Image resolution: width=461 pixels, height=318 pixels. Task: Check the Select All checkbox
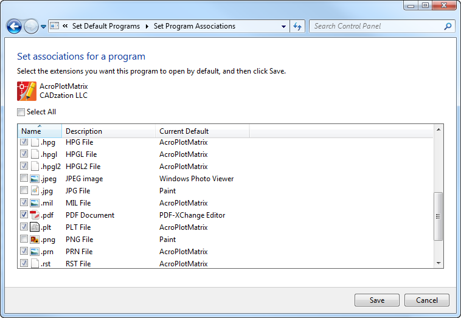click(21, 112)
